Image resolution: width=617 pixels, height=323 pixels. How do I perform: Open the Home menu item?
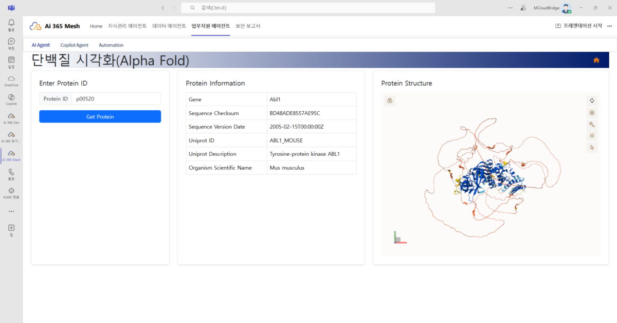tap(96, 26)
